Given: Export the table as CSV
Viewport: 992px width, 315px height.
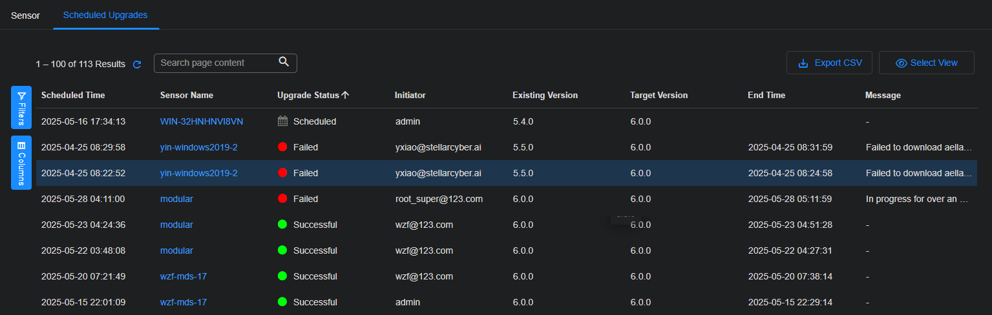Looking at the screenshot, I should click(829, 63).
